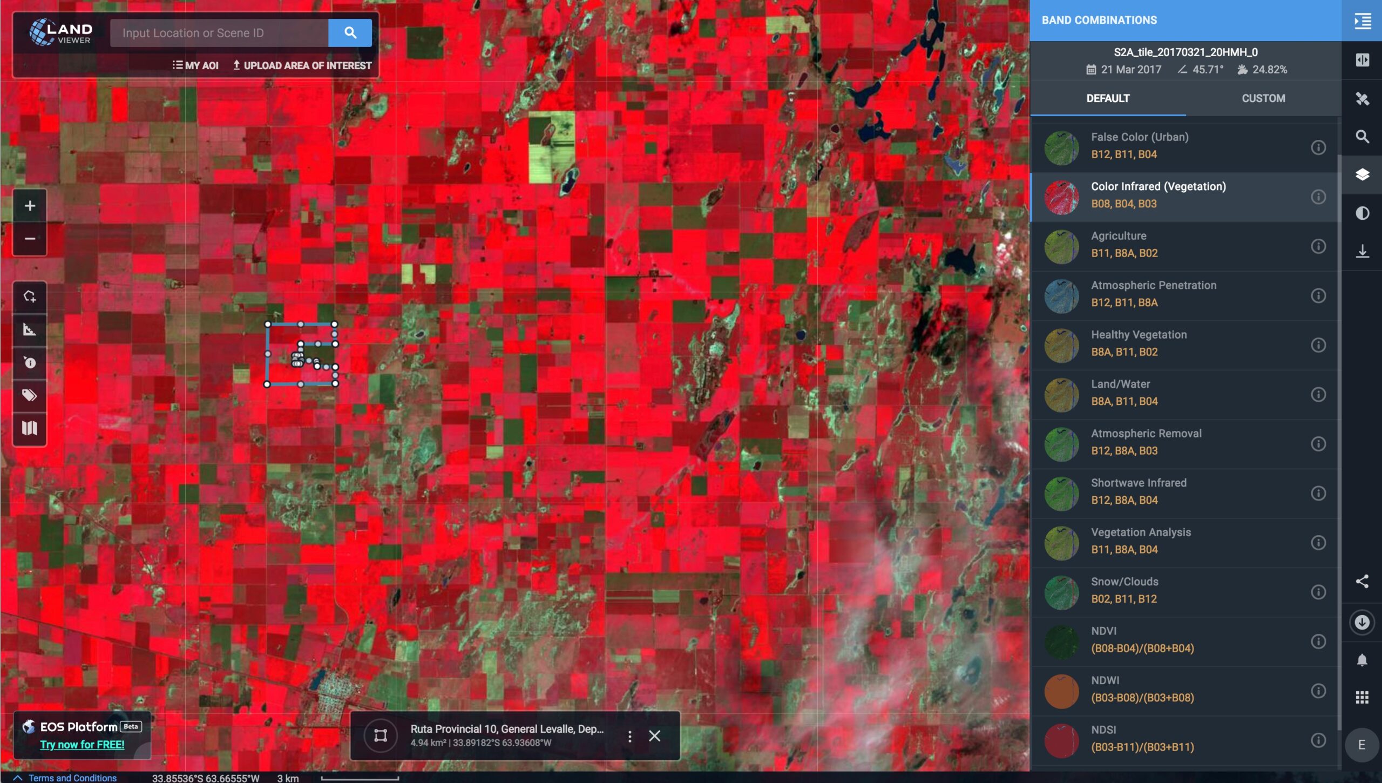Open the map labels tag tool
Screen dimensions: 1382x783
(x=30, y=395)
